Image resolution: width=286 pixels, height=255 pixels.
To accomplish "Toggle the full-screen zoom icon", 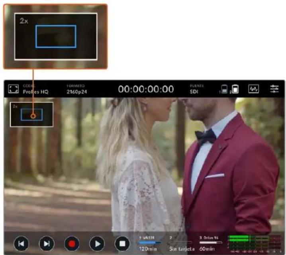I will [x=14, y=89].
